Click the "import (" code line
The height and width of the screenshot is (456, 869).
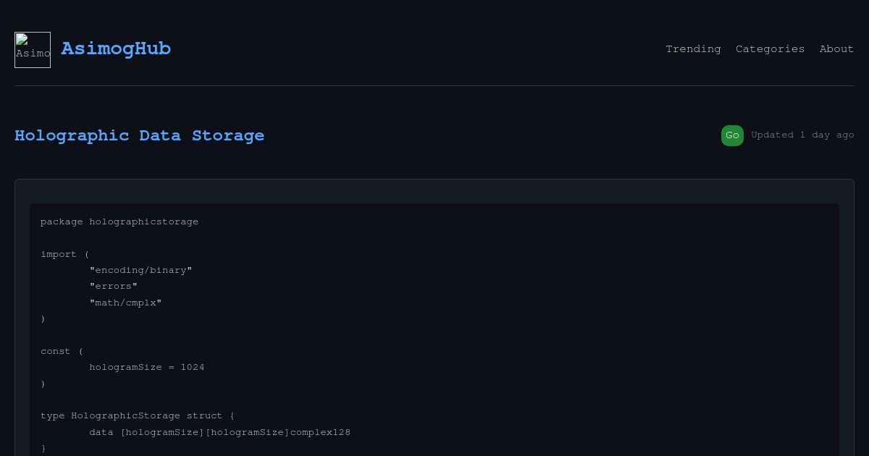point(64,254)
